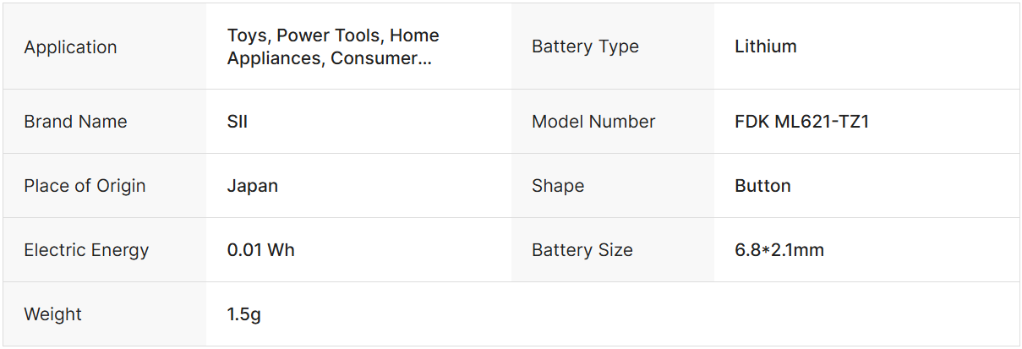This screenshot has height=349, width=1022.
Task: Click the Battery Type label
Action: (x=585, y=47)
